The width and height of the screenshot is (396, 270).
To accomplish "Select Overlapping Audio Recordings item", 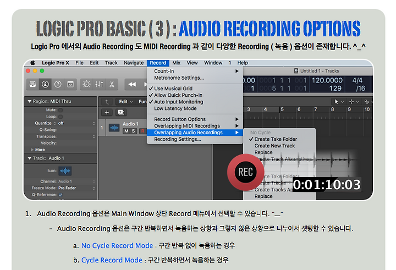I will click(x=195, y=133).
